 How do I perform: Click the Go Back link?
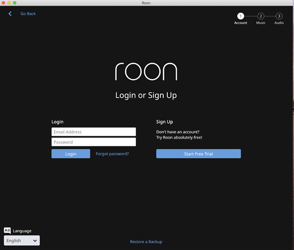point(28,14)
